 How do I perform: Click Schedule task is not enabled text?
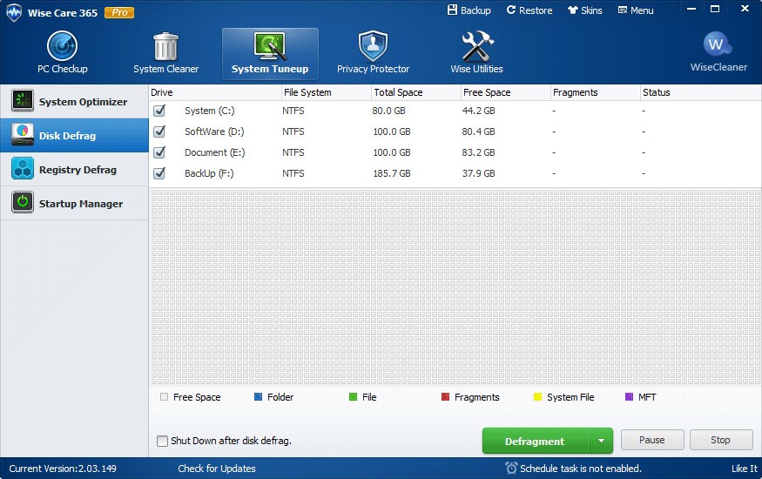point(581,469)
